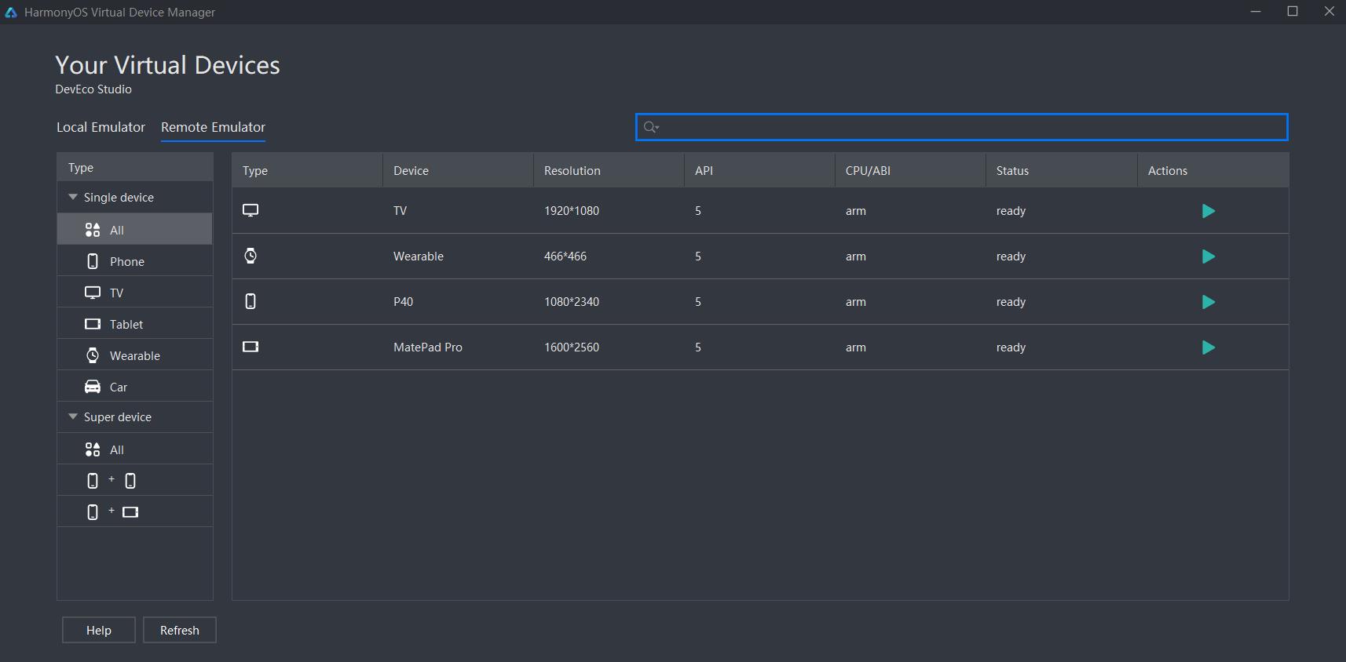Click the '1600*2560' resolution cell
Screen dimensions: 1346x662
[x=572, y=347]
